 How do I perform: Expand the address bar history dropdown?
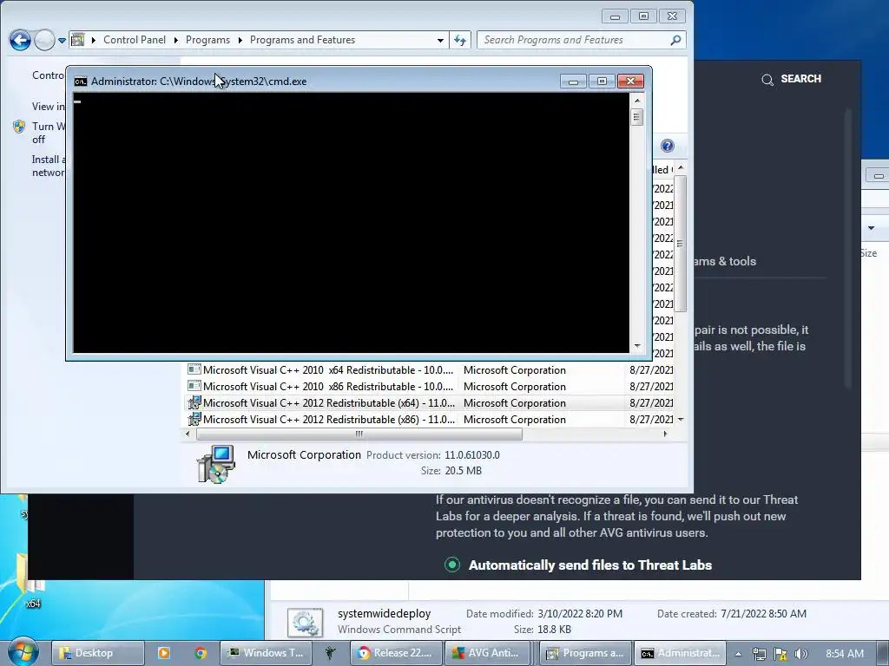point(440,40)
